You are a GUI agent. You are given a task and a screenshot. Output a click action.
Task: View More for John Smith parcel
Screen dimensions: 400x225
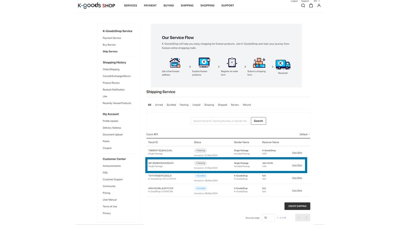click(297, 165)
